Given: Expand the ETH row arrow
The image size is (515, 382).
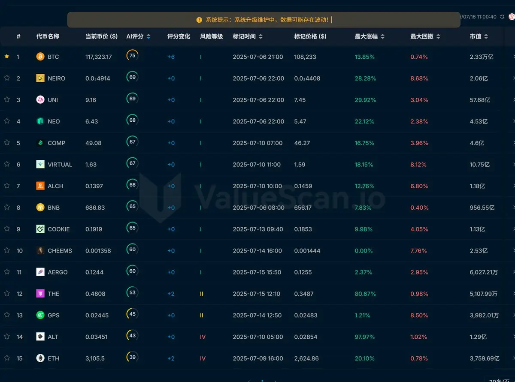Looking at the screenshot, I should [x=513, y=358].
